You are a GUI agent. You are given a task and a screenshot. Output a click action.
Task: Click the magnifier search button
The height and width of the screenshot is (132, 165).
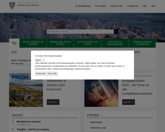click(x=116, y=32)
